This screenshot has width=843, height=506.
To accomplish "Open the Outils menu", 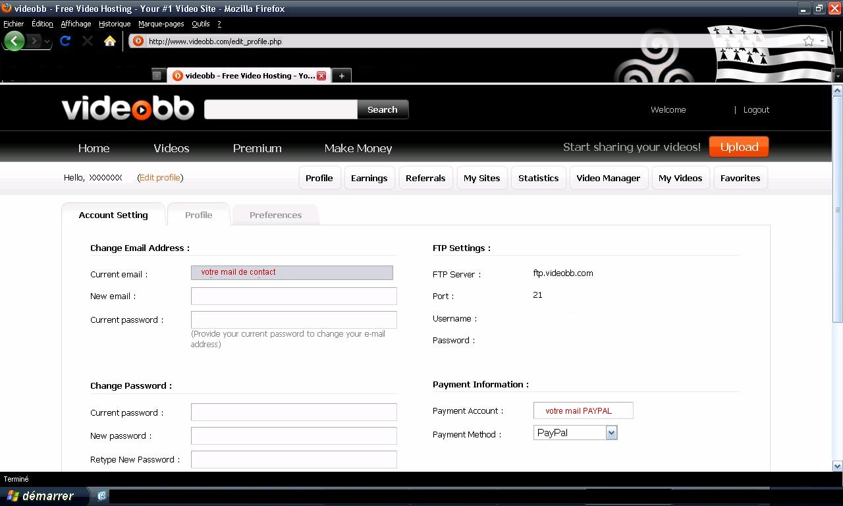I will [200, 24].
